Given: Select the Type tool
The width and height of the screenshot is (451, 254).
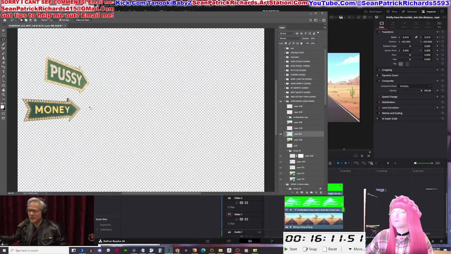Looking at the screenshot, I should (x=3, y=72).
